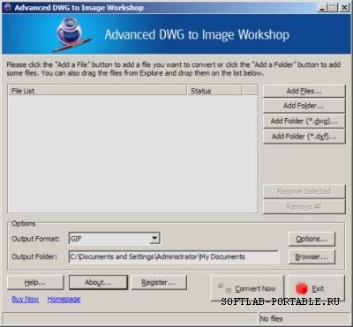
Task: Show the About... dialog
Action: coord(98,282)
